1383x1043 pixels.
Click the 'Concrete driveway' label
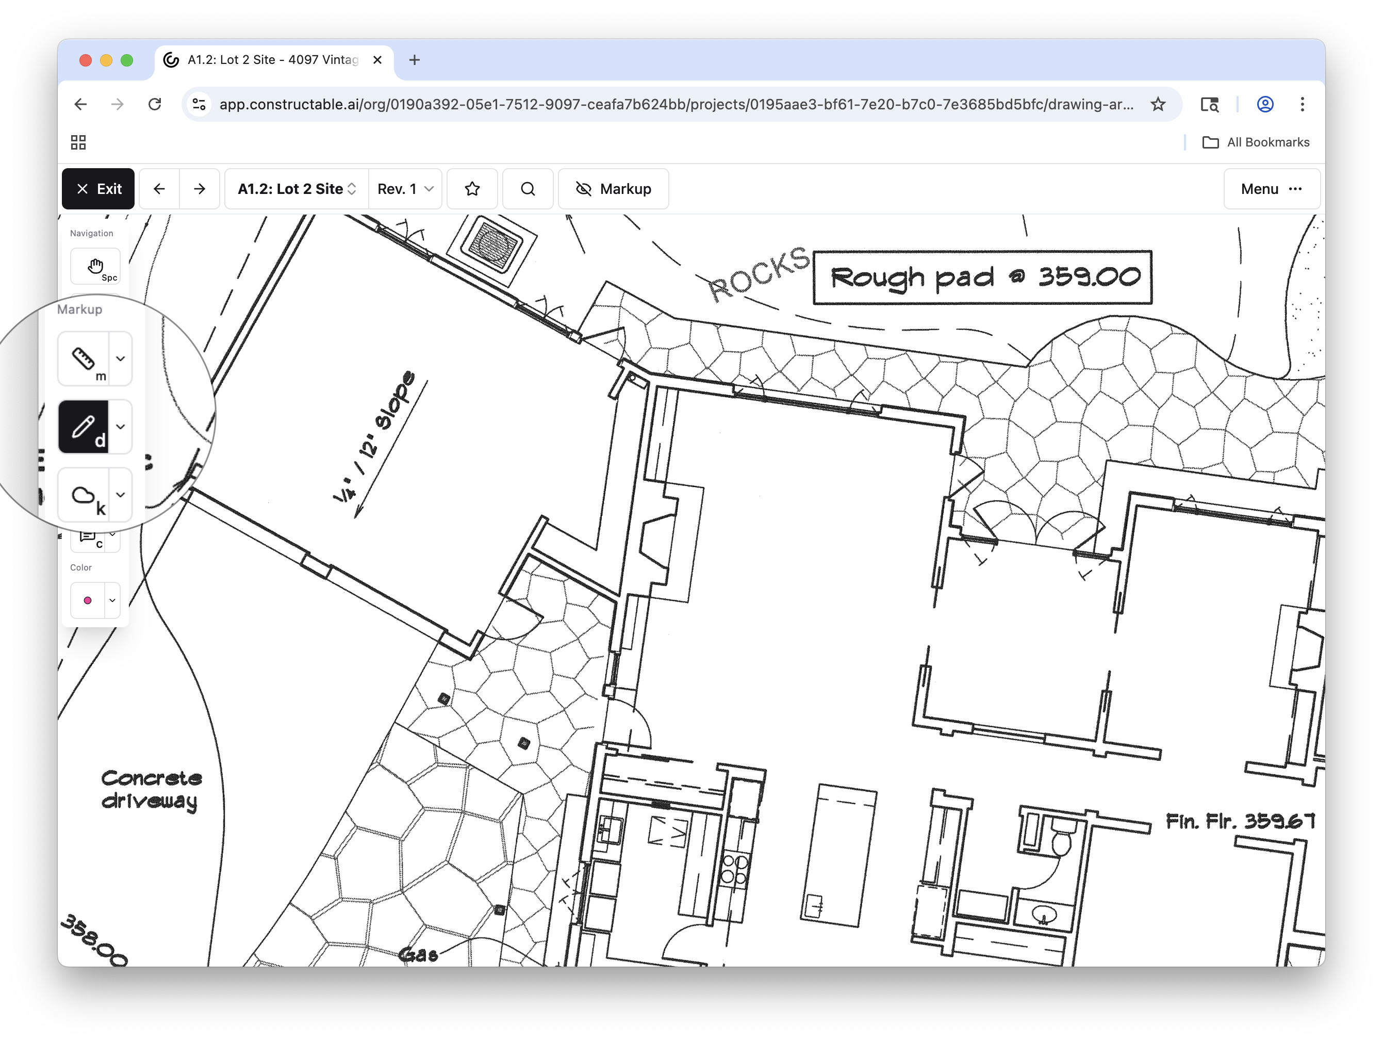152,790
